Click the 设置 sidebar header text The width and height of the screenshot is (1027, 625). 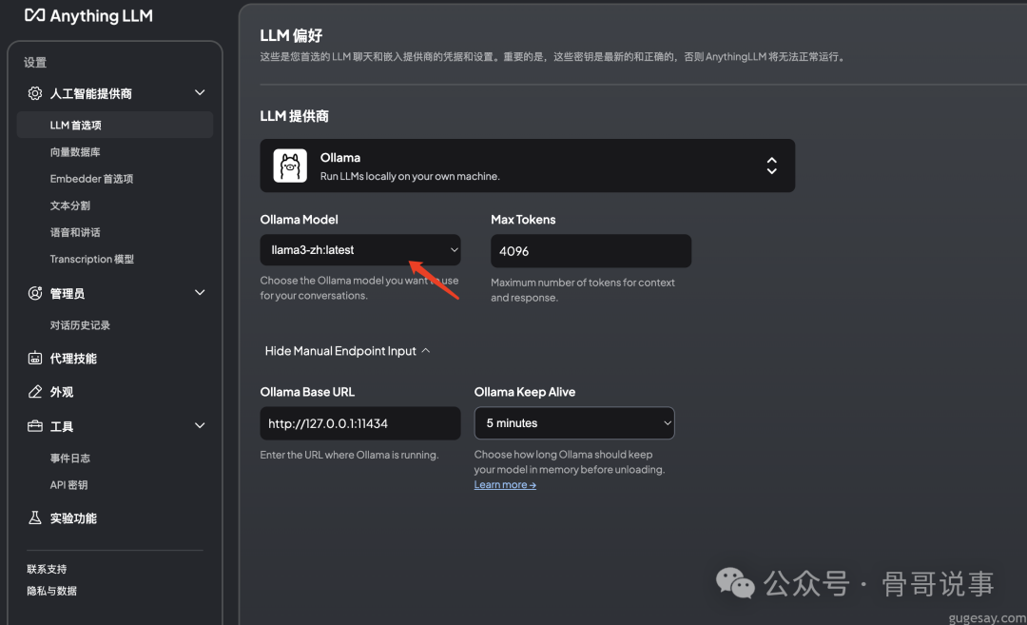tap(35, 62)
